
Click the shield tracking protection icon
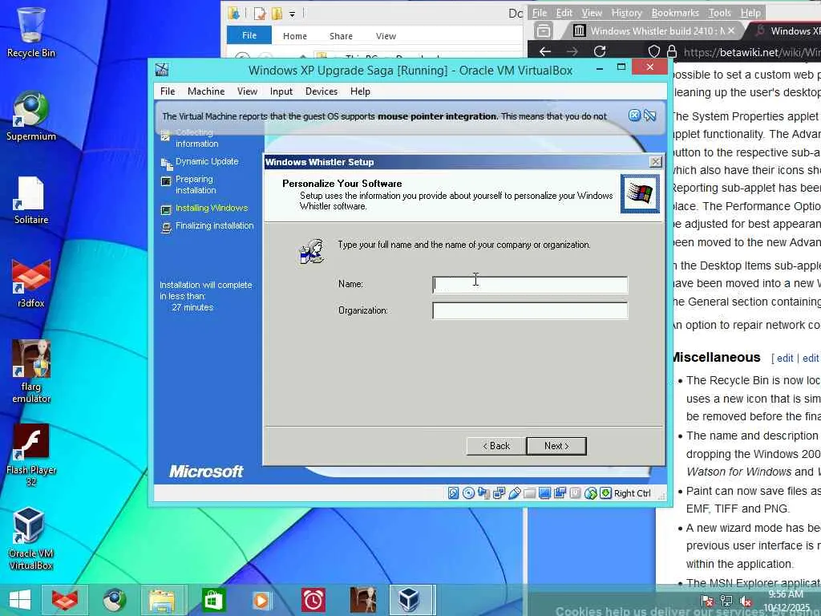(x=654, y=51)
